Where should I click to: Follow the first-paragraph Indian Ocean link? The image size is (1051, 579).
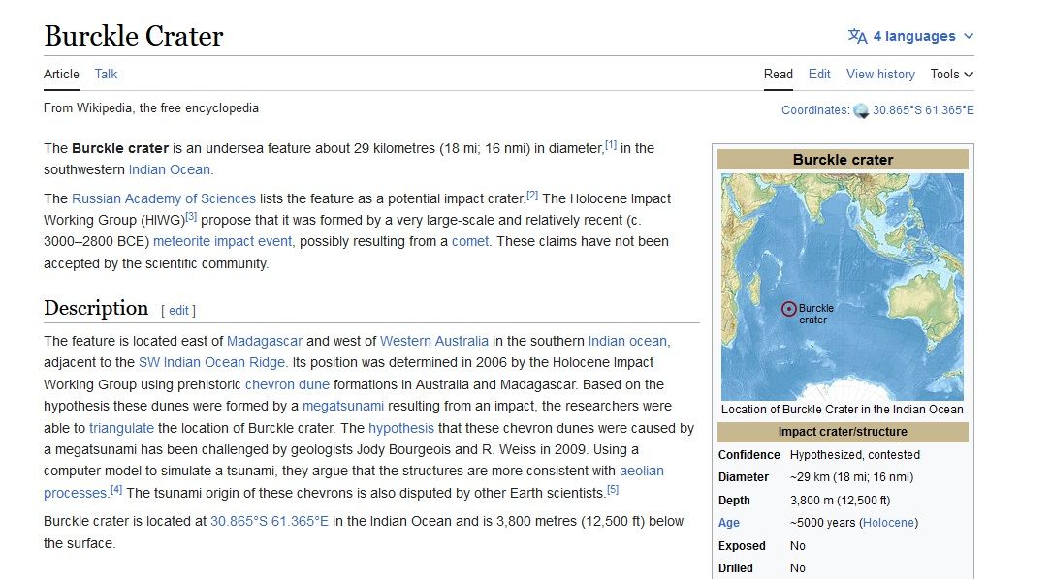(170, 170)
